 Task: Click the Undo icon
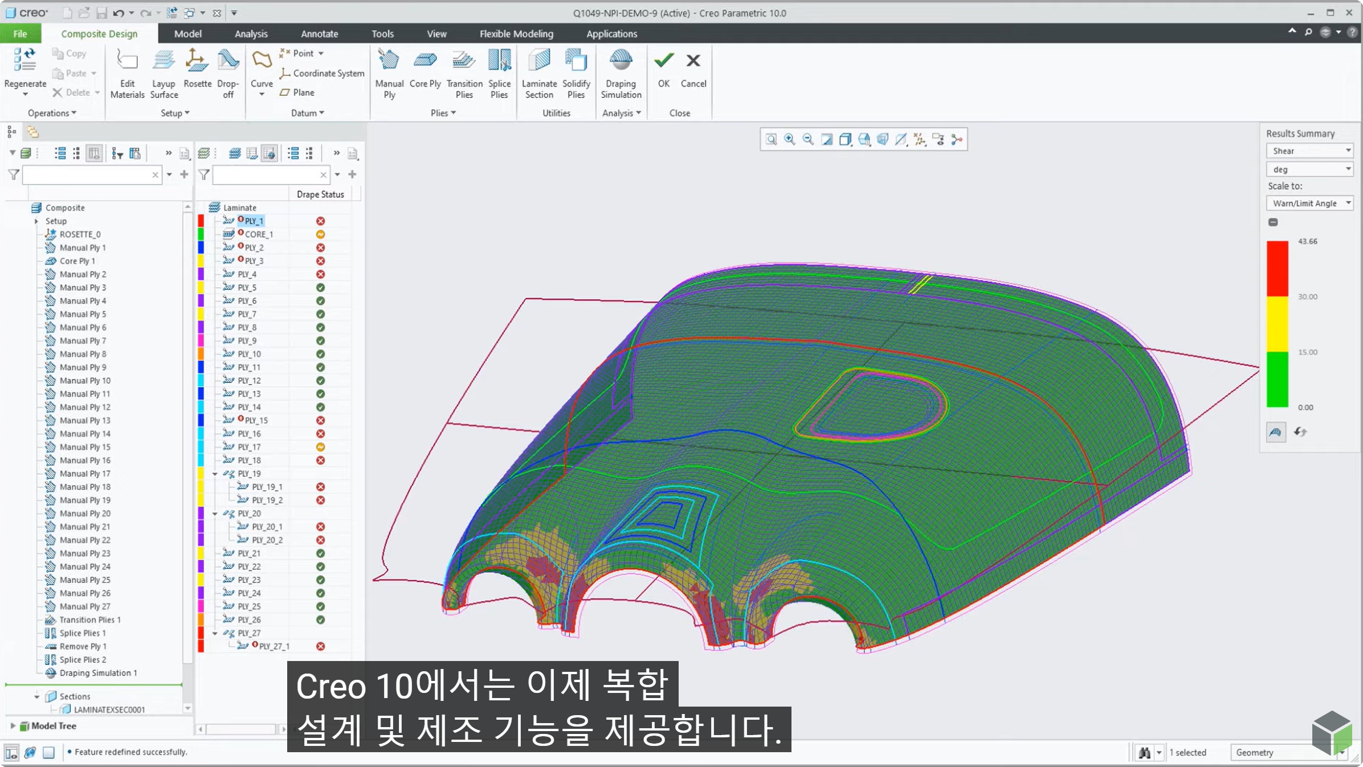[118, 13]
